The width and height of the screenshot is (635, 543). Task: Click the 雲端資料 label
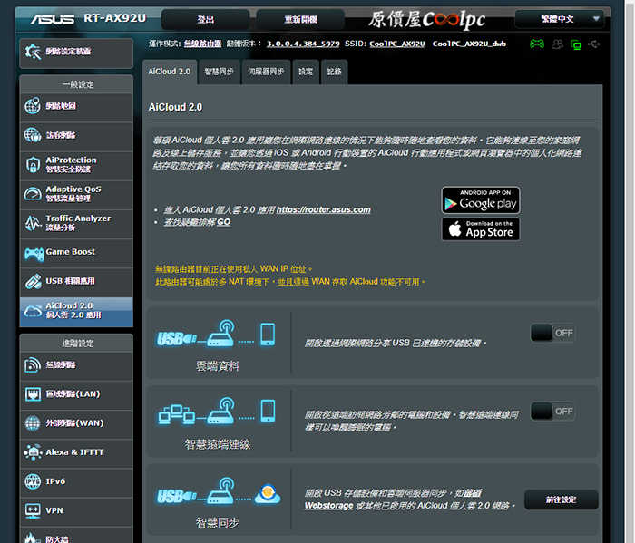coord(218,366)
